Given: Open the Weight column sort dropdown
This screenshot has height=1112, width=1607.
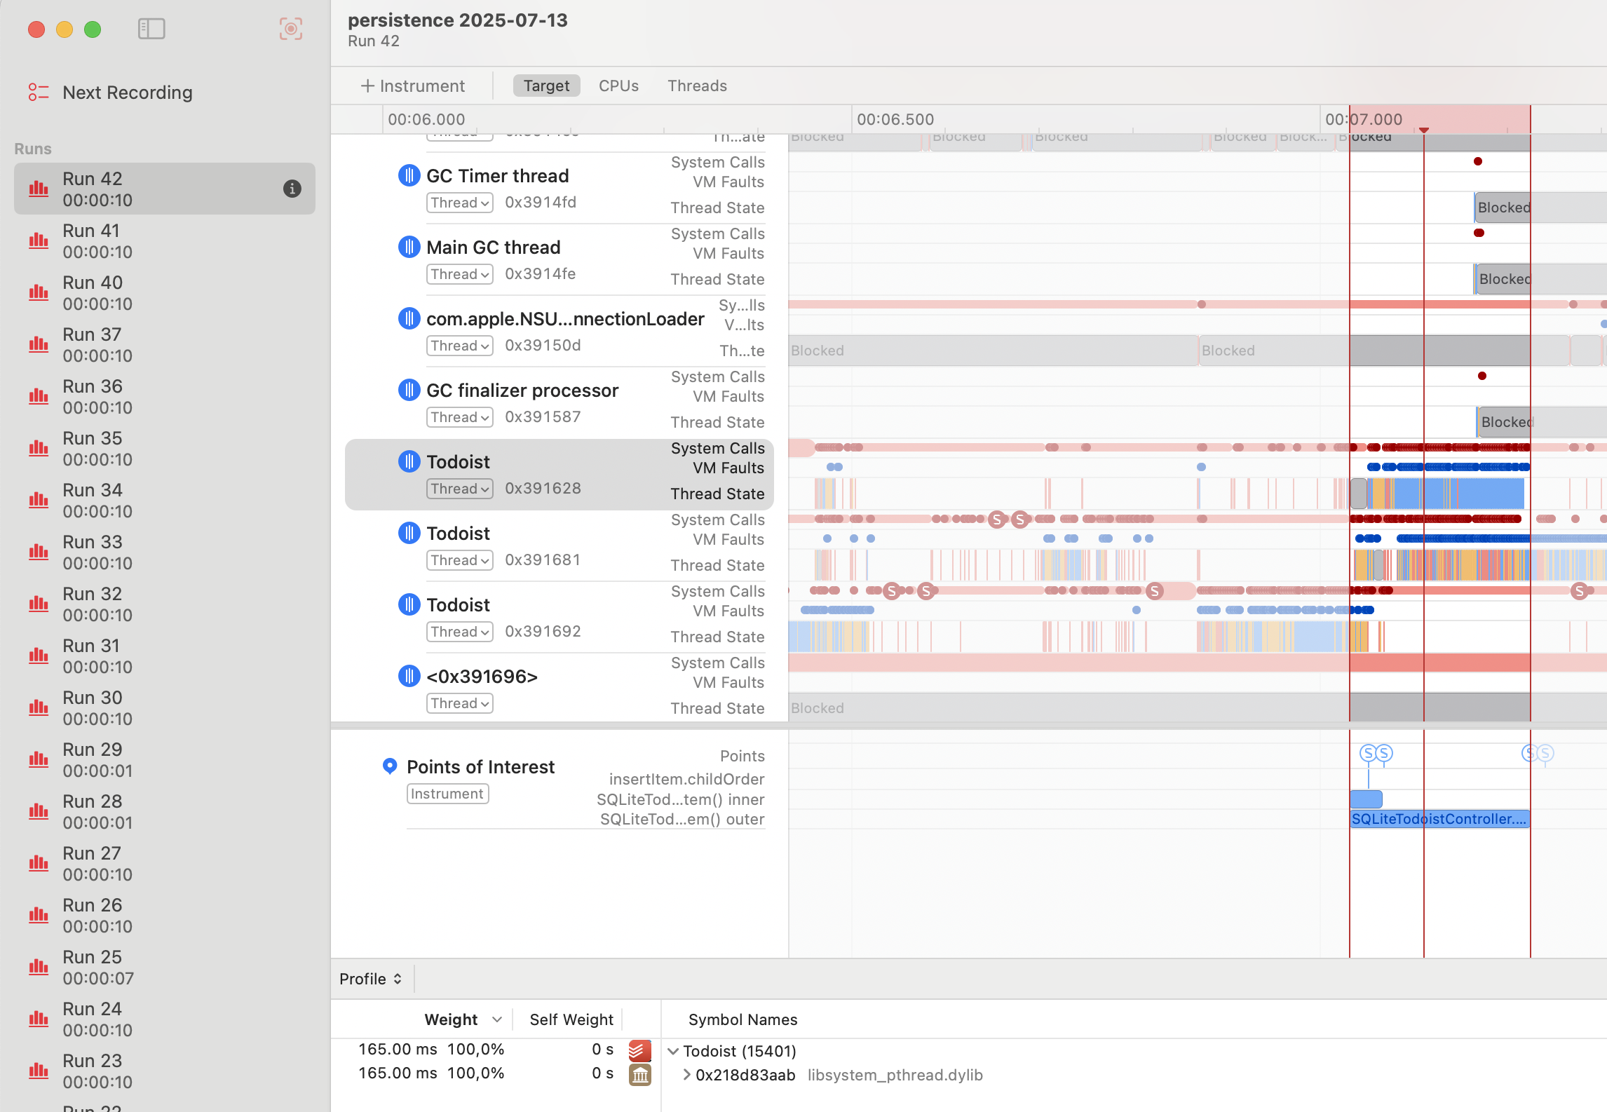Looking at the screenshot, I should (498, 1019).
